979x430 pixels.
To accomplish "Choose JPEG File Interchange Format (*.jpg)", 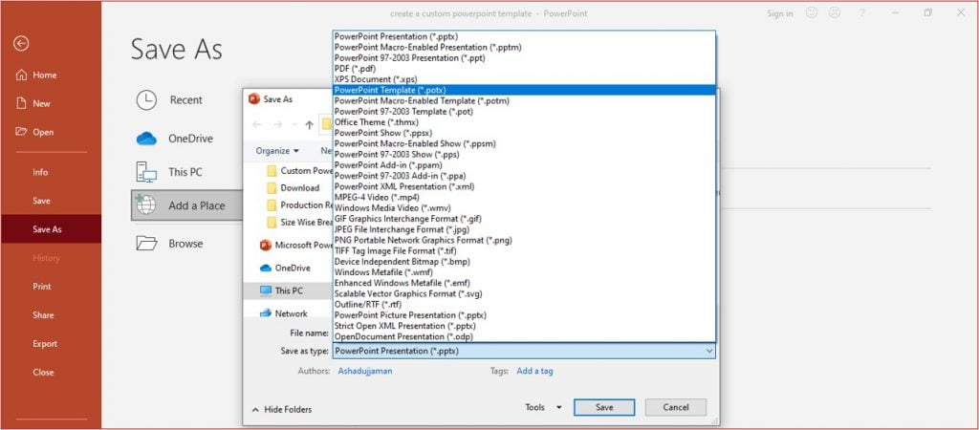I will pyautogui.click(x=525, y=229).
